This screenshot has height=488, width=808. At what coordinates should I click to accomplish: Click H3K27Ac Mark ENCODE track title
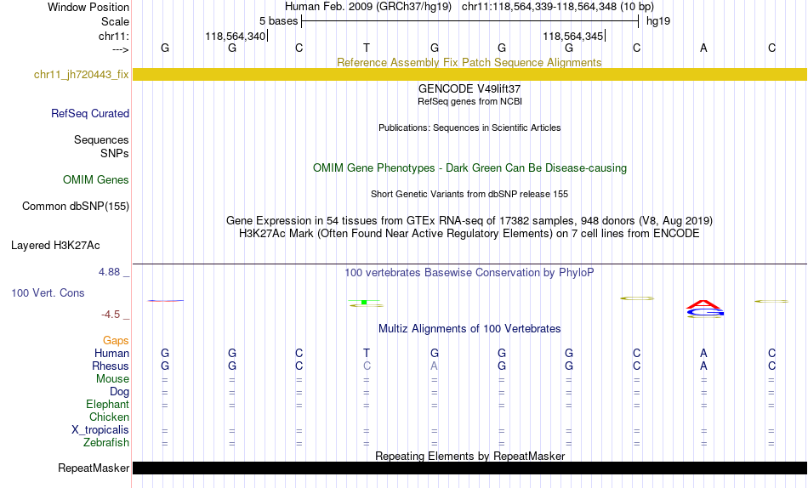(469, 234)
